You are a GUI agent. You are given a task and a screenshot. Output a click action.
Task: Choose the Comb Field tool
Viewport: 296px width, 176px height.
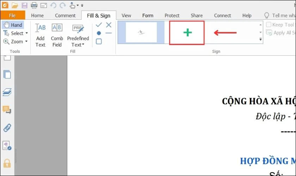57,35
